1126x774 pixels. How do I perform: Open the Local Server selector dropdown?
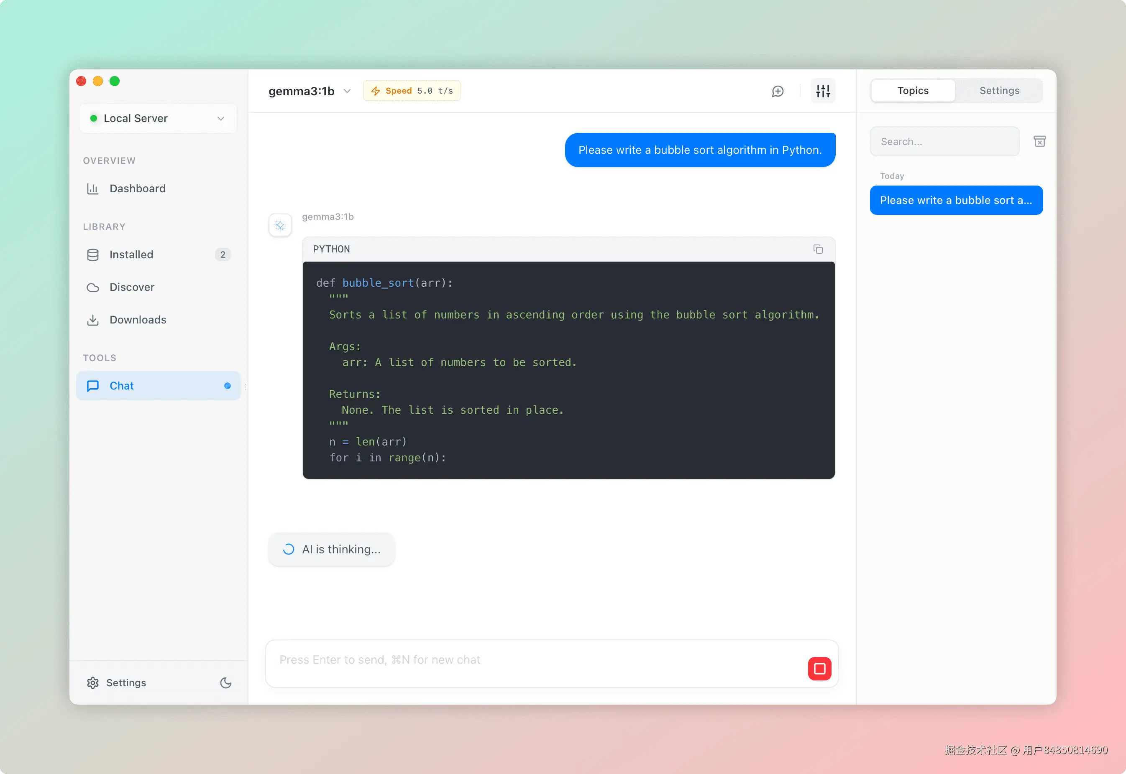tap(158, 119)
